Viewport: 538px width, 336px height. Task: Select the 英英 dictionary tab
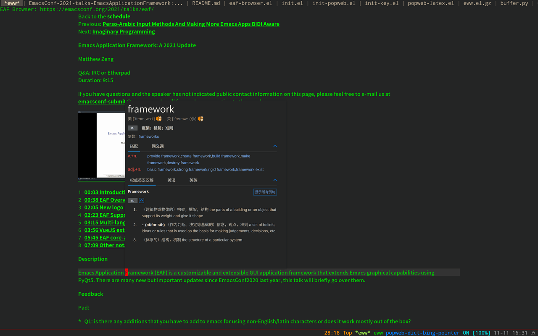pos(193,180)
